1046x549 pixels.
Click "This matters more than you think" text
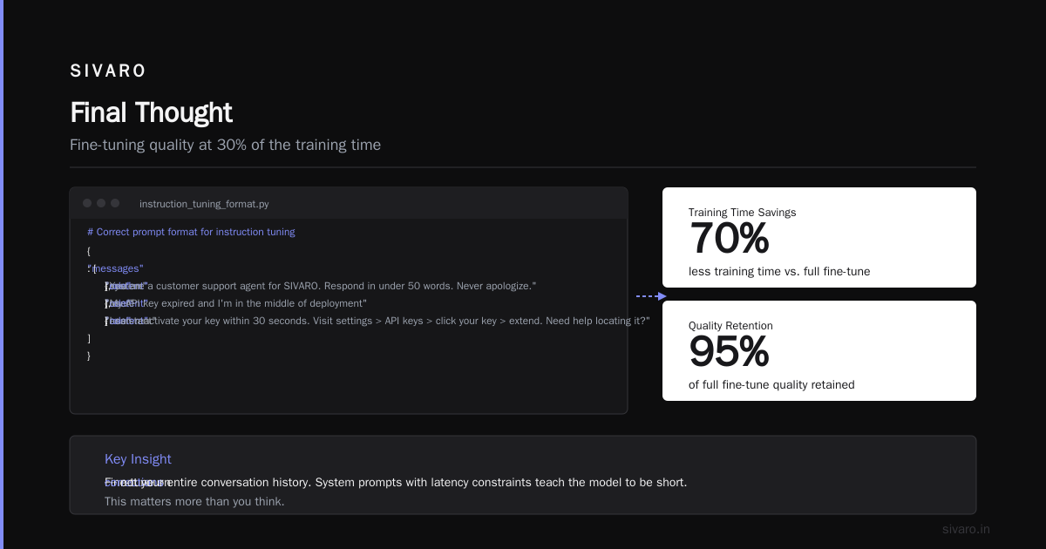pyautogui.click(x=194, y=501)
